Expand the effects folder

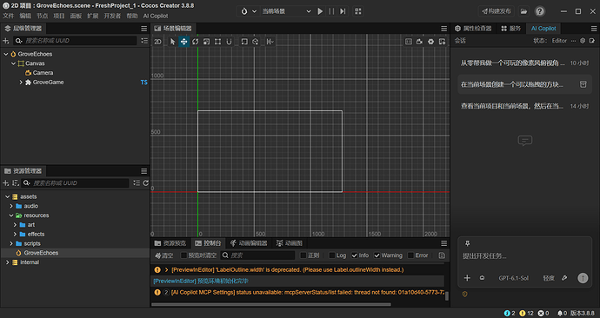[x=15, y=235]
